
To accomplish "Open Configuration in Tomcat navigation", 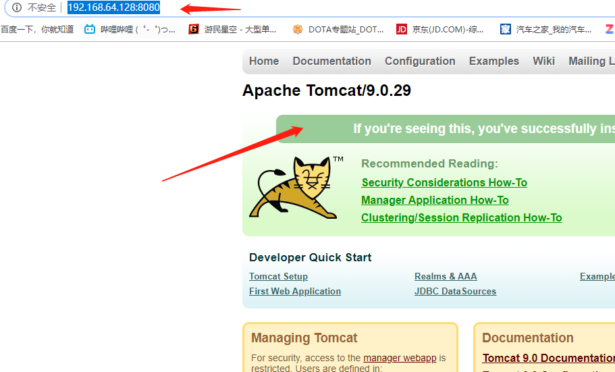I will [420, 61].
